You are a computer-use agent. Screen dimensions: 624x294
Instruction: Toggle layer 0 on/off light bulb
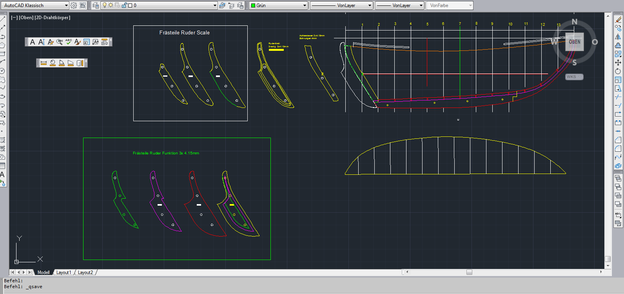tap(105, 5)
